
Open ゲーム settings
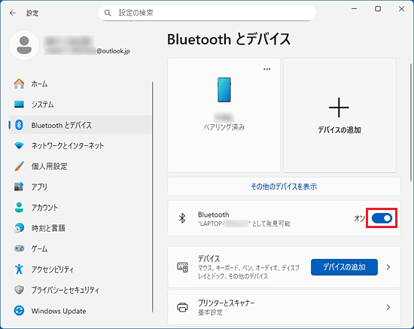pyautogui.click(x=80, y=248)
